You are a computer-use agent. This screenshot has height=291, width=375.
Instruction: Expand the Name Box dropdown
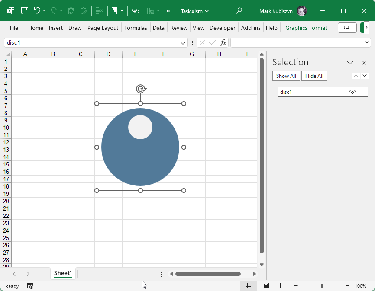point(183,43)
